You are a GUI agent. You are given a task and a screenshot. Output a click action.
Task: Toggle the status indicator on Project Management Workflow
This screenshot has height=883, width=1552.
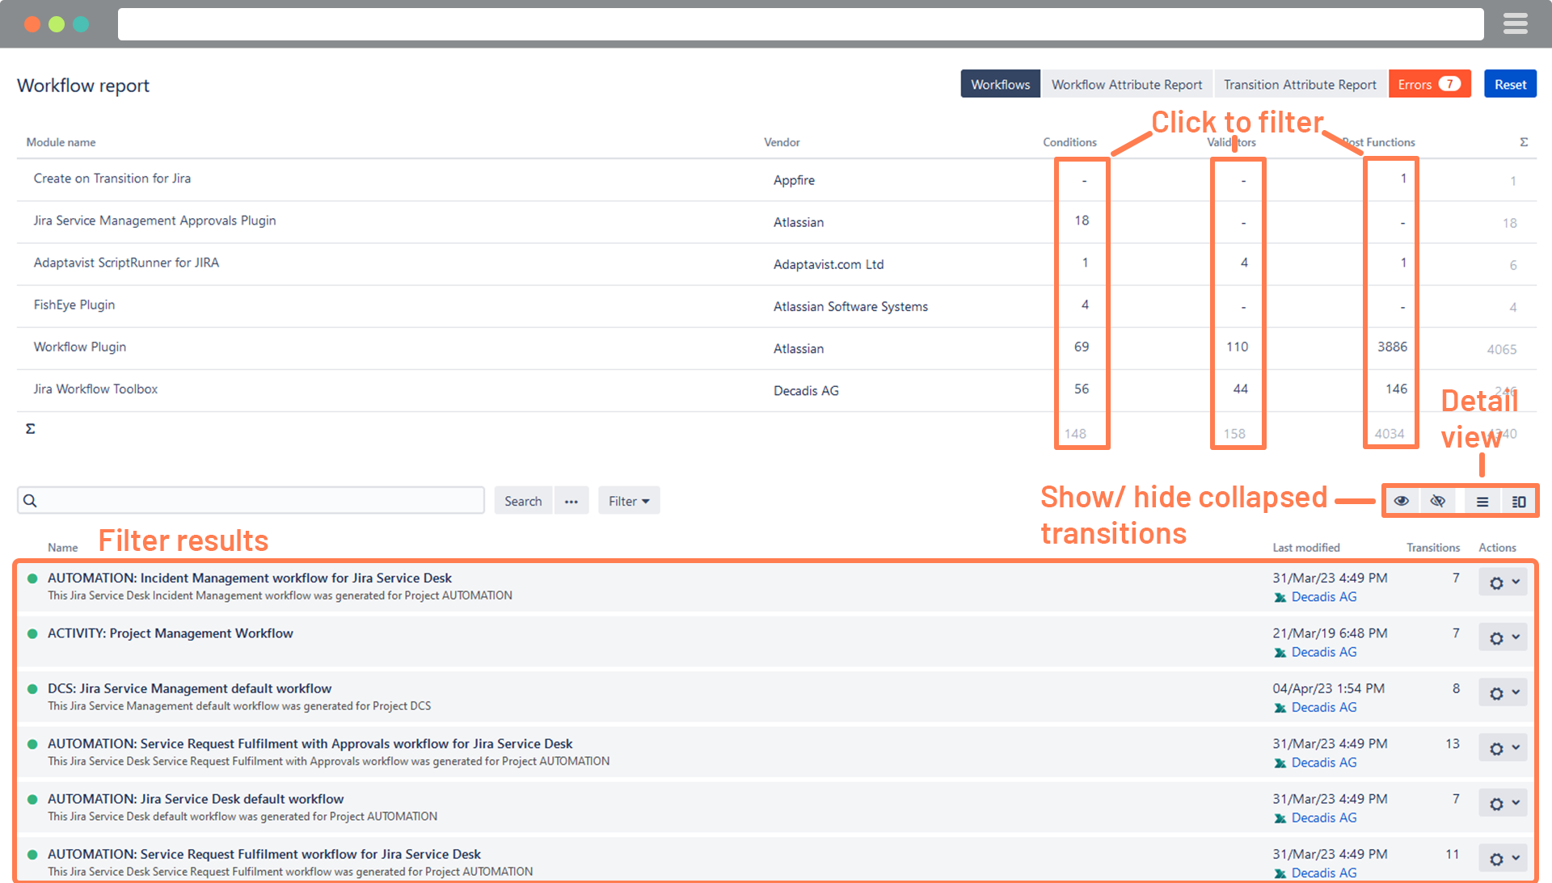(x=32, y=634)
